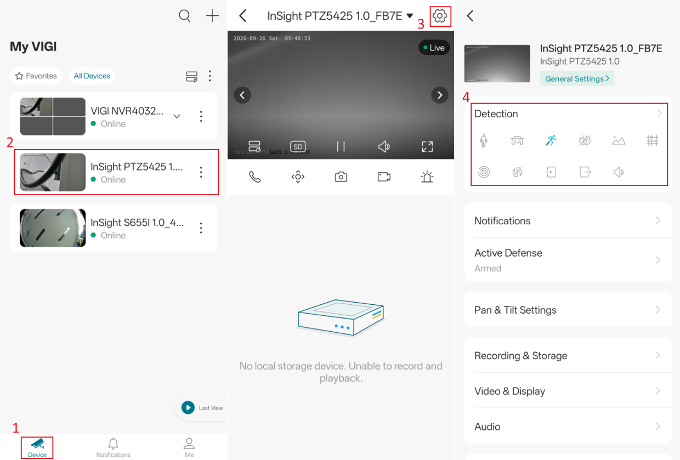Tap the plus icon to add a device

[x=212, y=16]
